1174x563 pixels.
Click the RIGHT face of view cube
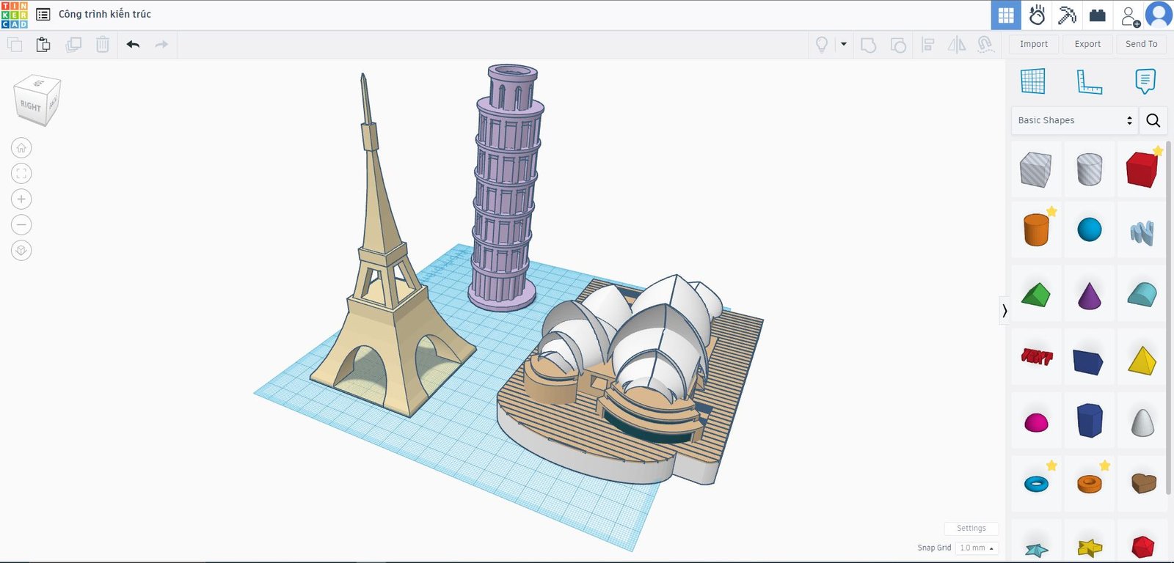[31, 106]
